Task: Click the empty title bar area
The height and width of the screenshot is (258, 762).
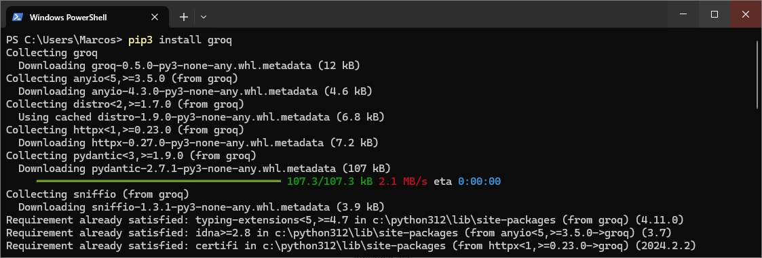Action: [438, 14]
